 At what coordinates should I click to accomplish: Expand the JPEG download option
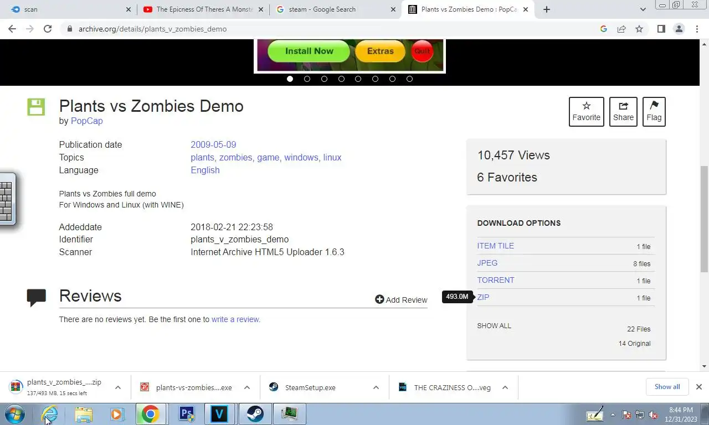pyautogui.click(x=487, y=263)
